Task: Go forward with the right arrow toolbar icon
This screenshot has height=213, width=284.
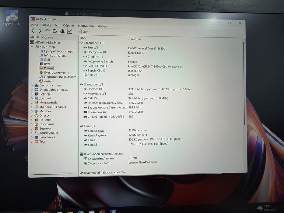Action: click(40, 31)
